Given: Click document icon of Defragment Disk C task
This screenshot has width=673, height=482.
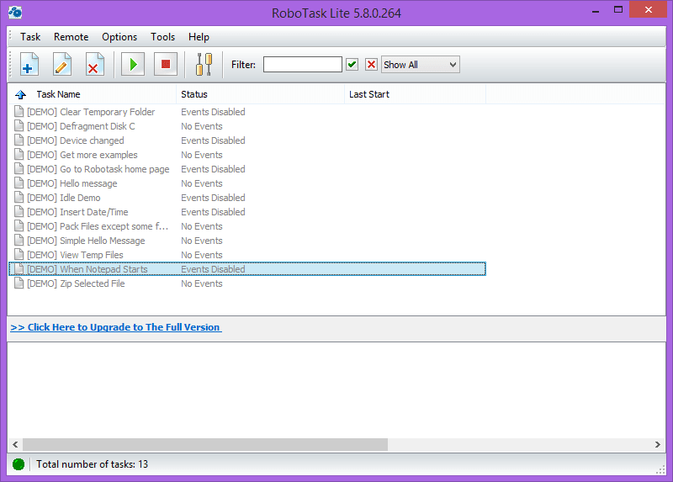Looking at the screenshot, I should pyautogui.click(x=19, y=126).
